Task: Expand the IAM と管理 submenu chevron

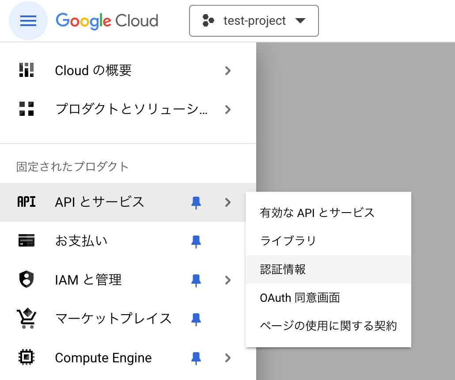Action: [228, 280]
